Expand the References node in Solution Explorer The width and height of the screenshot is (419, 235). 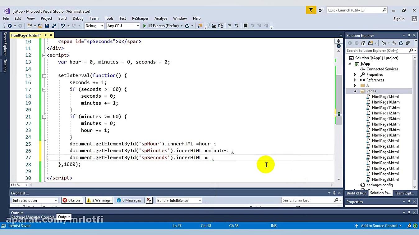pyautogui.click(x=355, y=80)
